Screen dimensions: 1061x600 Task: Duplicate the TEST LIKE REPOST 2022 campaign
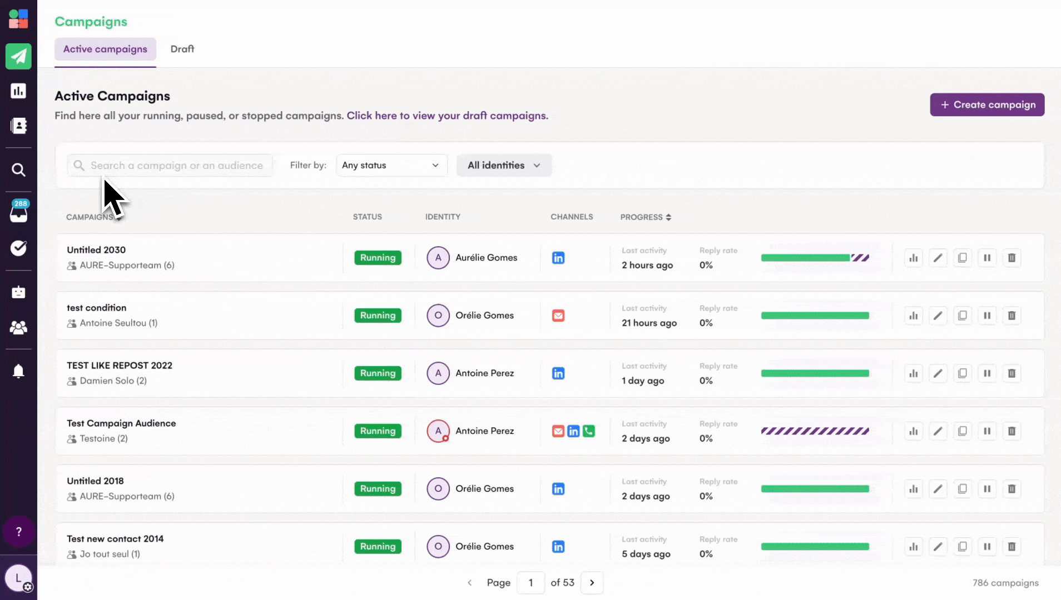tap(963, 373)
